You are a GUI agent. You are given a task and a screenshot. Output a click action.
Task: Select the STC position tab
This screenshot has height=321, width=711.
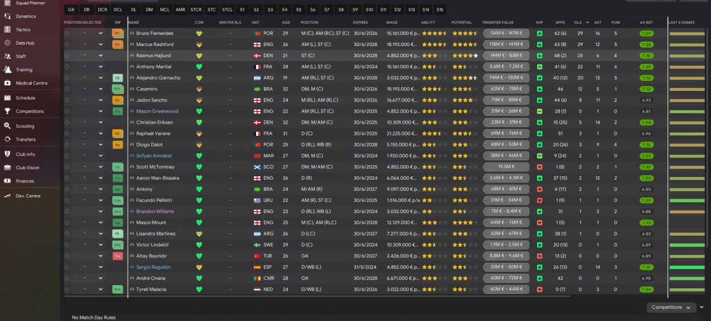pyautogui.click(x=212, y=9)
